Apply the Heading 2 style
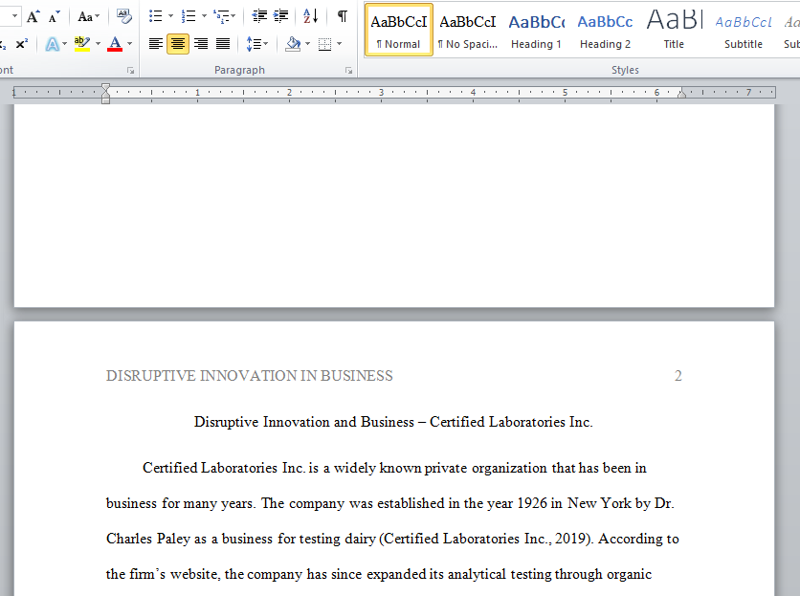This screenshot has height=596, width=800. [x=605, y=30]
